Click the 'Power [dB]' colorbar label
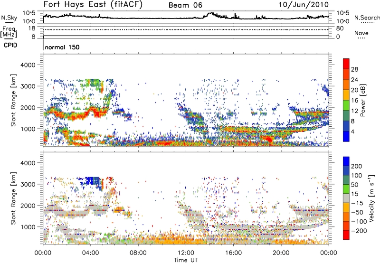 362,100
